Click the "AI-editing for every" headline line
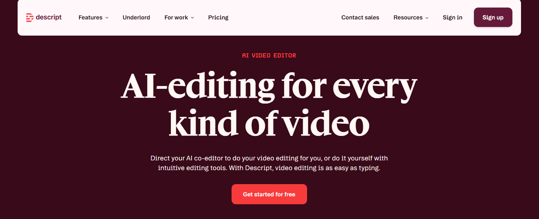The height and width of the screenshot is (219, 539). (x=269, y=86)
